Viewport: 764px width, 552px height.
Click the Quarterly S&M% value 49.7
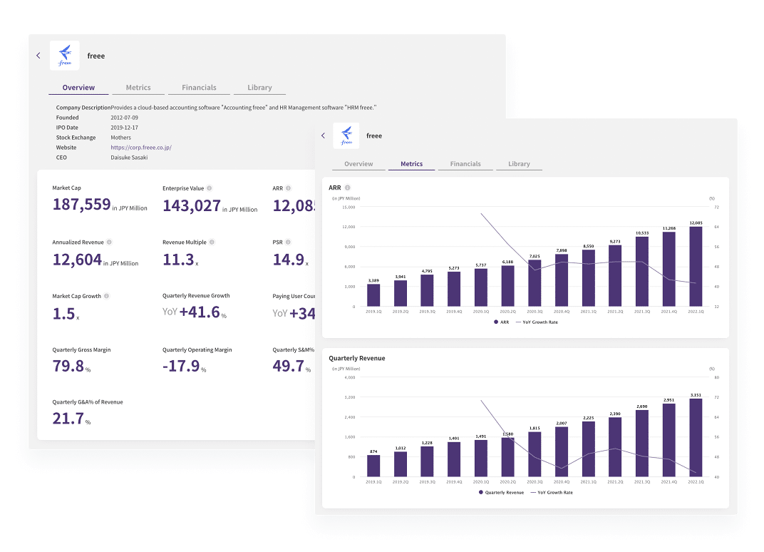[289, 366]
